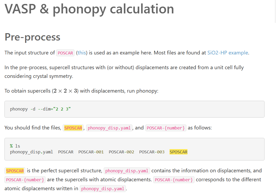Click phonopy_disp.yaml in the 'You should find' sentence
The image size is (278, 196).
click(109, 128)
